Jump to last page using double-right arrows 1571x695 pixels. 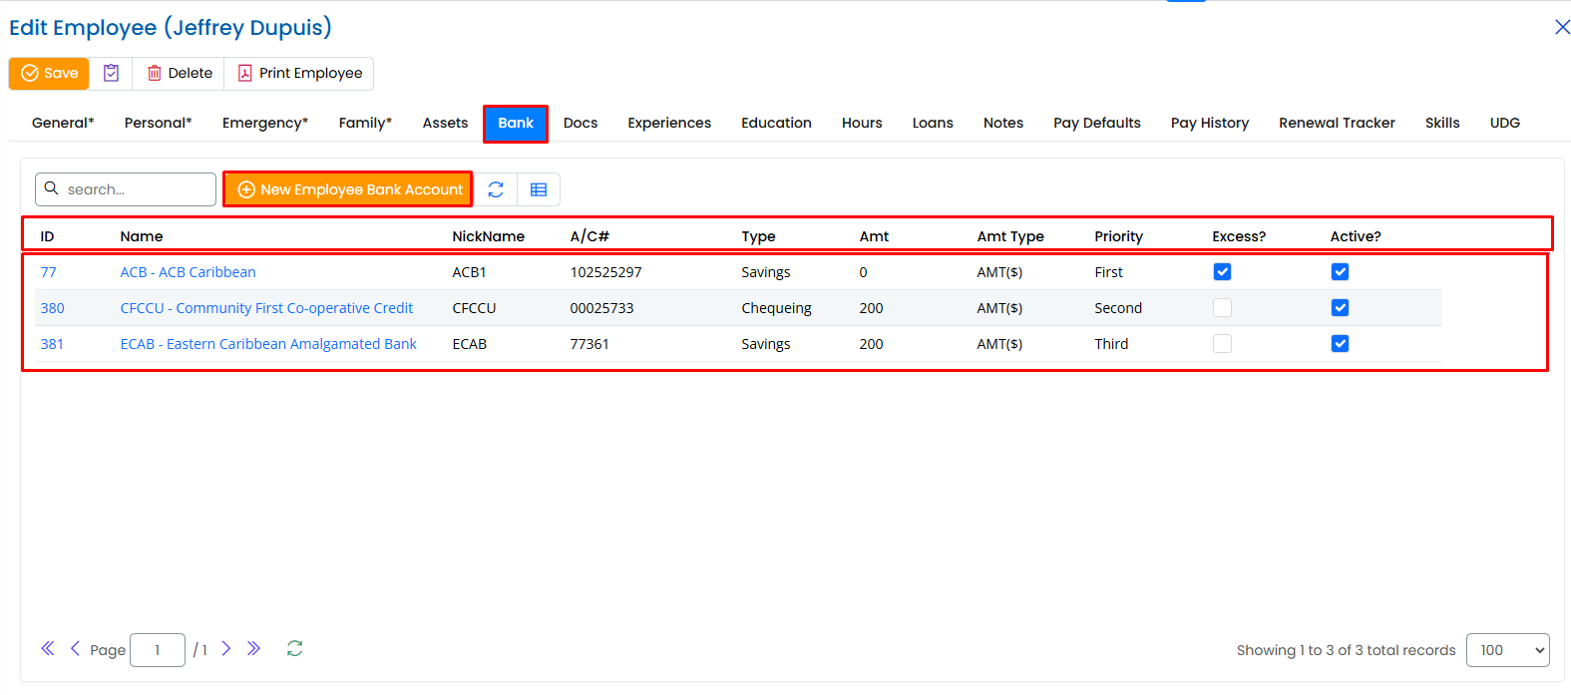coord(253,649)
